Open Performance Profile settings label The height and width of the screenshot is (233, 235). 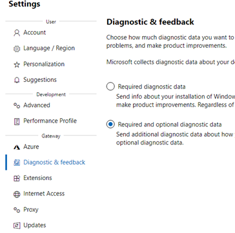pyautogui.click(x=50, y=121)
